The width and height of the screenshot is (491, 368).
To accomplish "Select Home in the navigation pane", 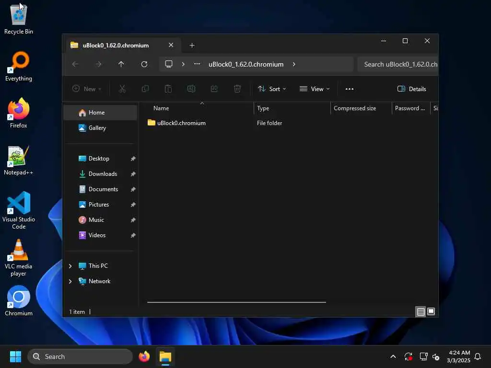I will (100, 112).
